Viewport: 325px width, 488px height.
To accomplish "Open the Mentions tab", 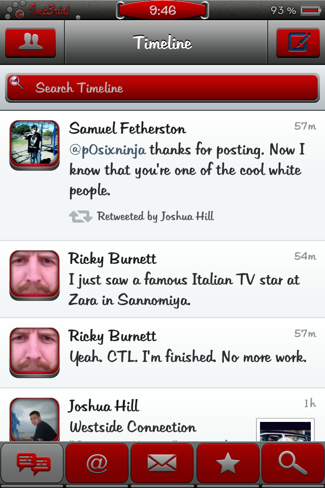I will (x=97, y=463).
